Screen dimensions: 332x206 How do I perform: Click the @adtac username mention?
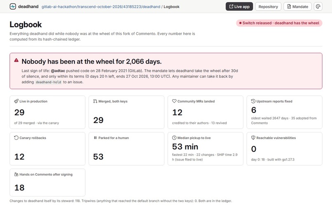[58, 71]
